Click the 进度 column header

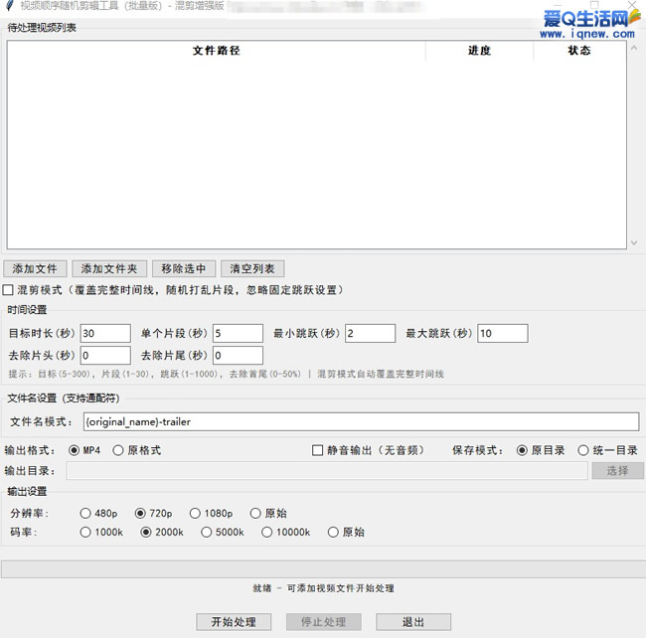tap(480, 51)
